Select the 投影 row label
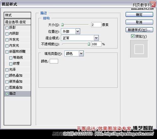 [12, 27]
